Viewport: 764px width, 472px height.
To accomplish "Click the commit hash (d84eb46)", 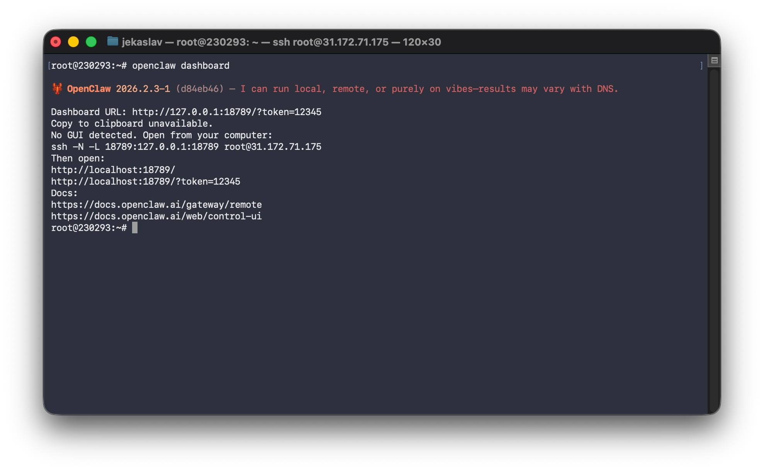I will pos(199,89).
